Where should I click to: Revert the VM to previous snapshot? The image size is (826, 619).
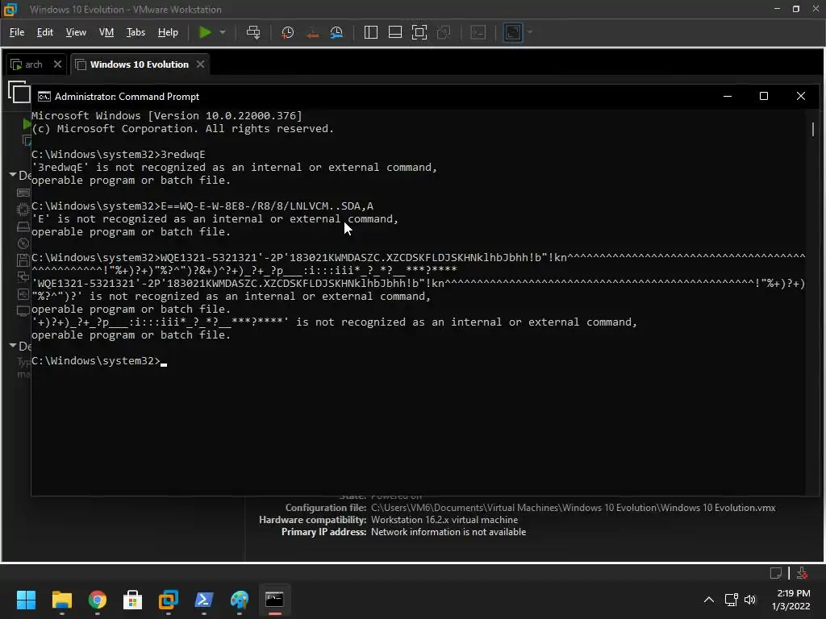(312, 32)
